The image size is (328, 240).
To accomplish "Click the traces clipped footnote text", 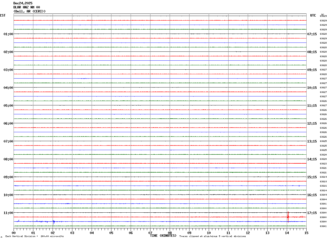I will point(213,236).
